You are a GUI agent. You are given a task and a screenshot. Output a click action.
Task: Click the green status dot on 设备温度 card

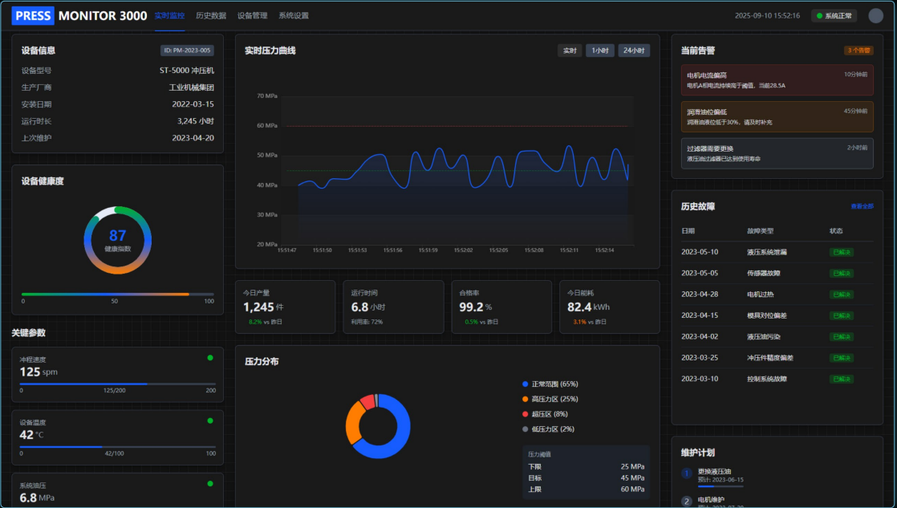pos(210,421)
